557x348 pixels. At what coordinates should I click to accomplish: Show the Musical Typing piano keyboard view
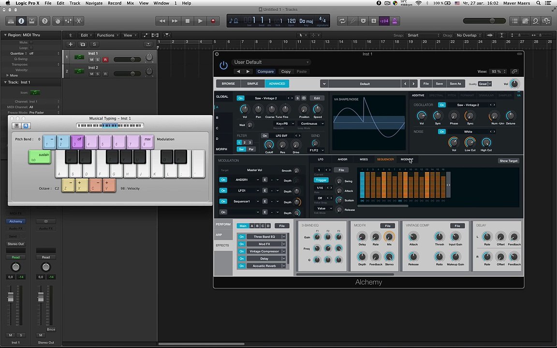click(x=17, y=126)
